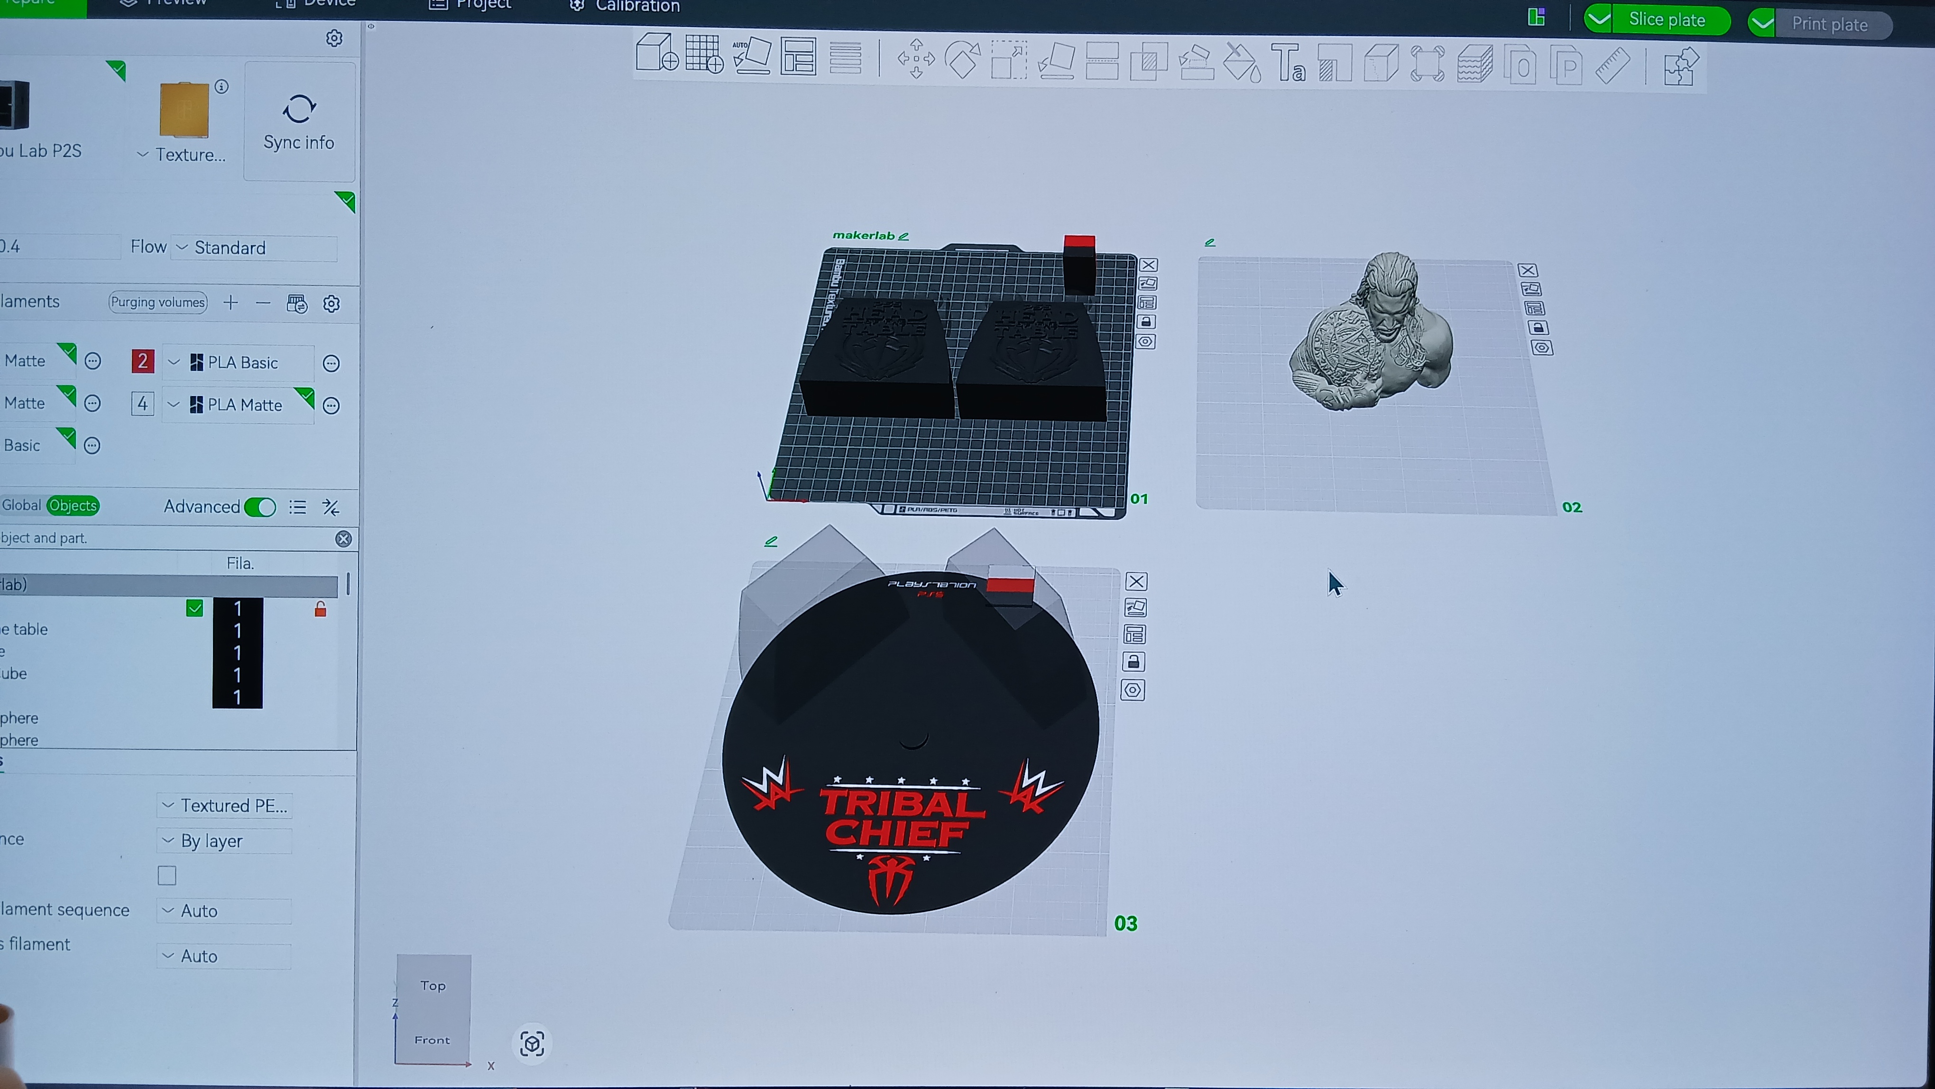Viewport: 1935px width, 1089px height.
Task: Select the Measure ruler tool
Action: 1613,66
